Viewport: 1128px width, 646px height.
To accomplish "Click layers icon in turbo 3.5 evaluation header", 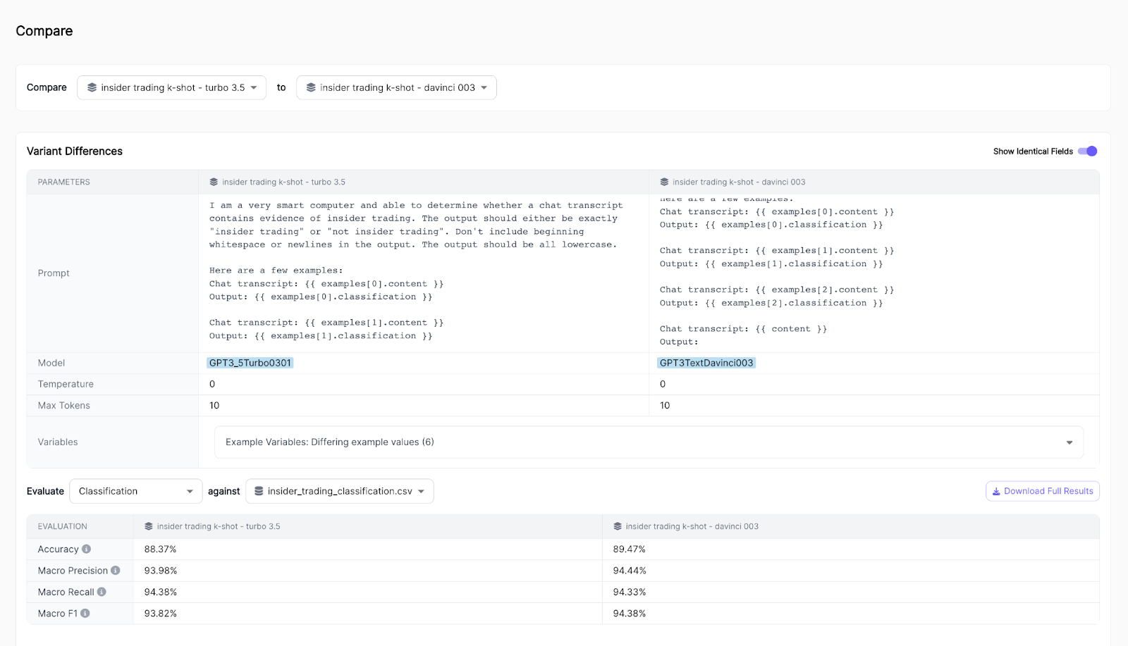I will pos(149,526).
